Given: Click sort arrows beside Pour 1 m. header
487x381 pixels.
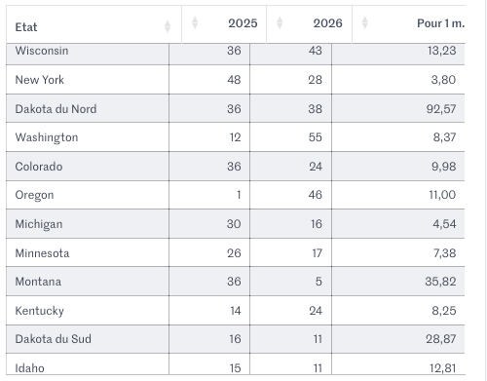Looking at the screenshot, I should click(x=365, y=22).
